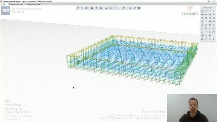The width and height of the screenshot is (217, 122).
Task: Activate the Select tool in Инструменты panel
Action: pos(202,11)
